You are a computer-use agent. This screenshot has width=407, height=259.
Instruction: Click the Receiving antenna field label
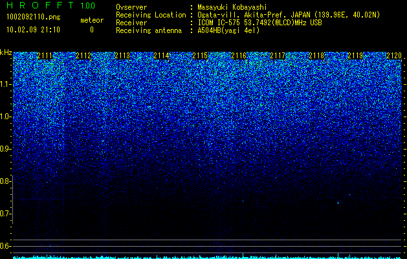(x=149, y=30)
